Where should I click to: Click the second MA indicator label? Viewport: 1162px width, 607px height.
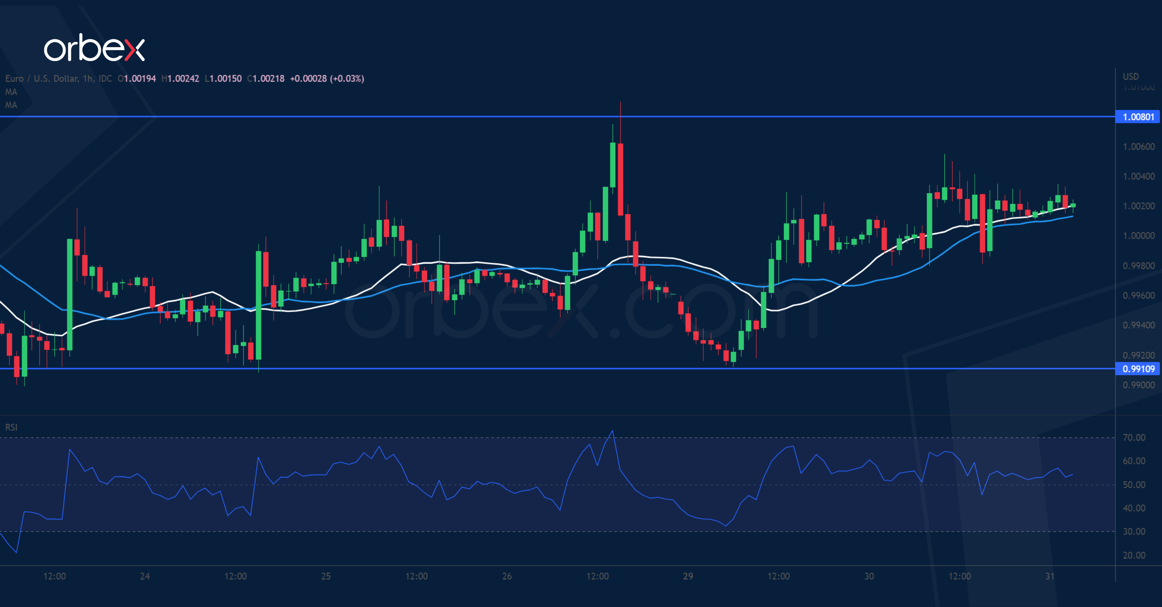pos(11,105)
